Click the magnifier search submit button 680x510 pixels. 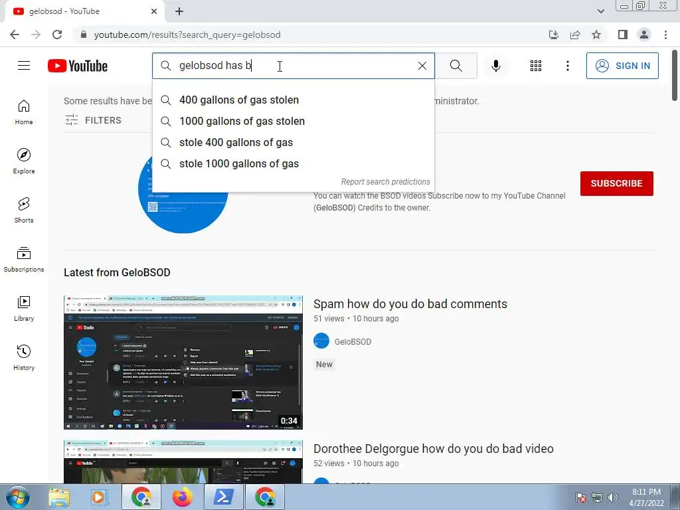pyautogui.click(x=456, y=66)
